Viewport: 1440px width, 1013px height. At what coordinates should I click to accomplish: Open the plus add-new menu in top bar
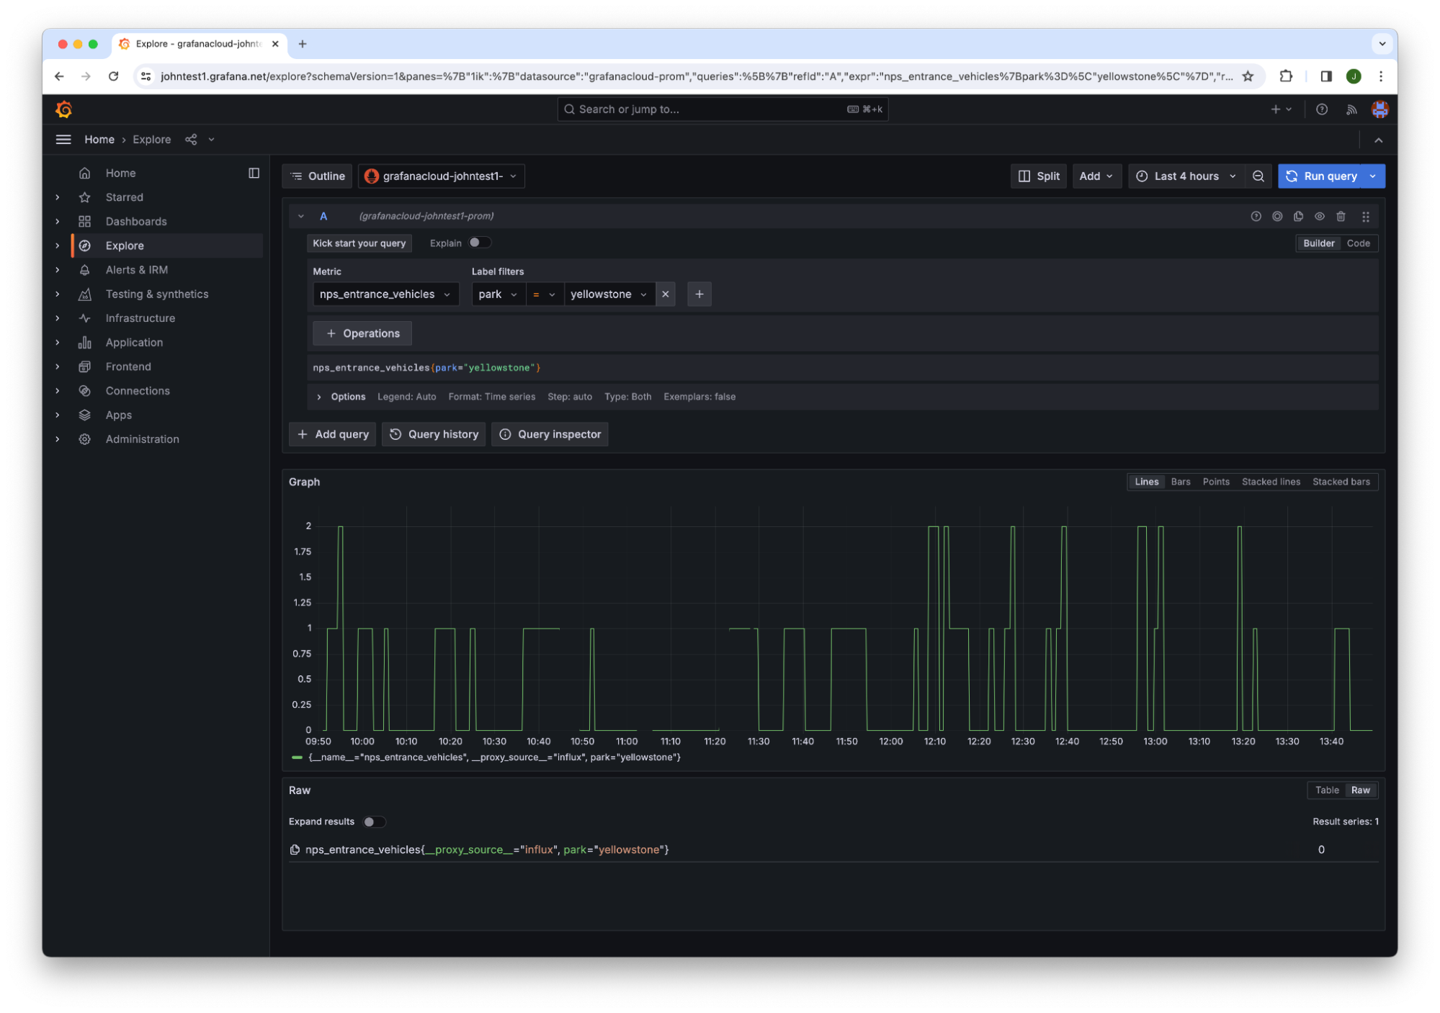click(x=1282, y=109)
